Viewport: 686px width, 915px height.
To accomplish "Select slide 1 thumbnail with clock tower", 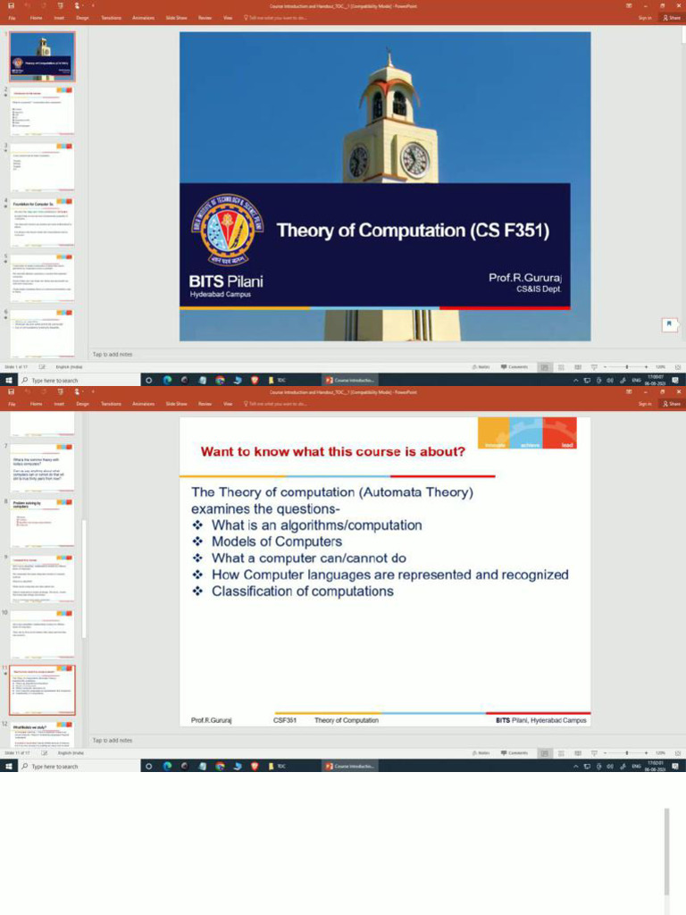I will (x=42, y=56).
